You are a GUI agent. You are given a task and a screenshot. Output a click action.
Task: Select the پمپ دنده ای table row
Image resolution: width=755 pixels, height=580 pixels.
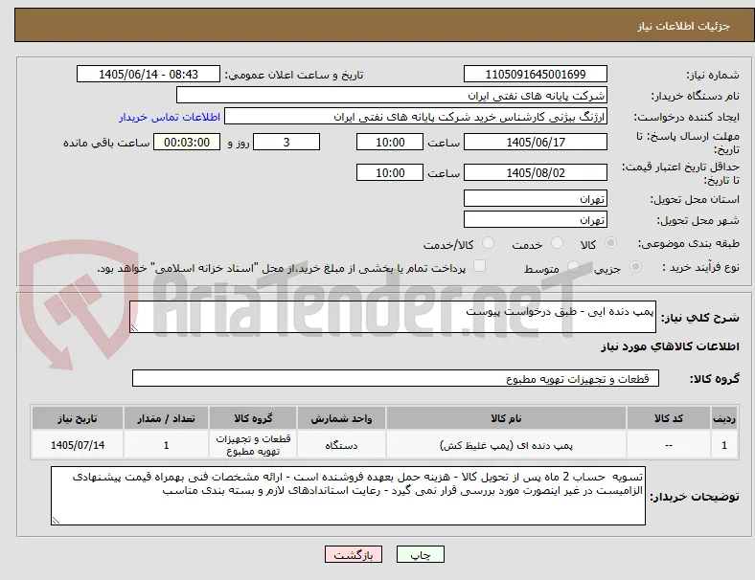[x=385, y=445]
